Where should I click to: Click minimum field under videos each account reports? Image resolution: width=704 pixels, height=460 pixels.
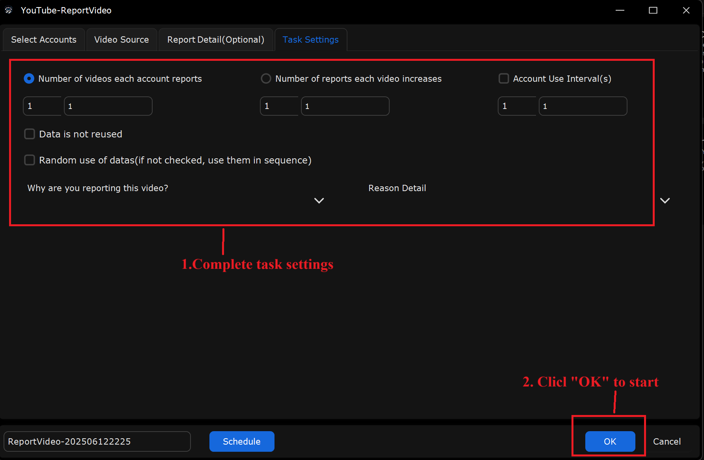tap(43, 106)
